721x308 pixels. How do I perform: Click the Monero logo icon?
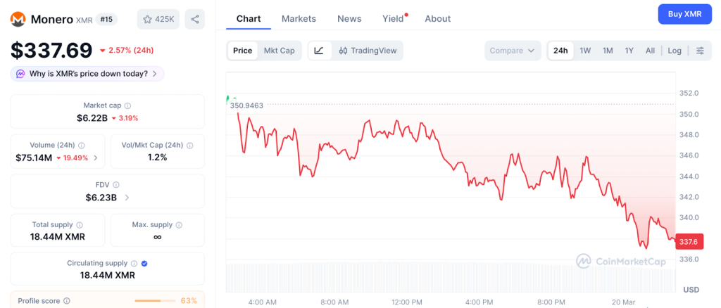18,19
